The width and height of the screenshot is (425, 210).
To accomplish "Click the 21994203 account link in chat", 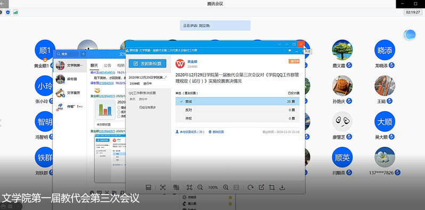I will [x=106, y=83].
